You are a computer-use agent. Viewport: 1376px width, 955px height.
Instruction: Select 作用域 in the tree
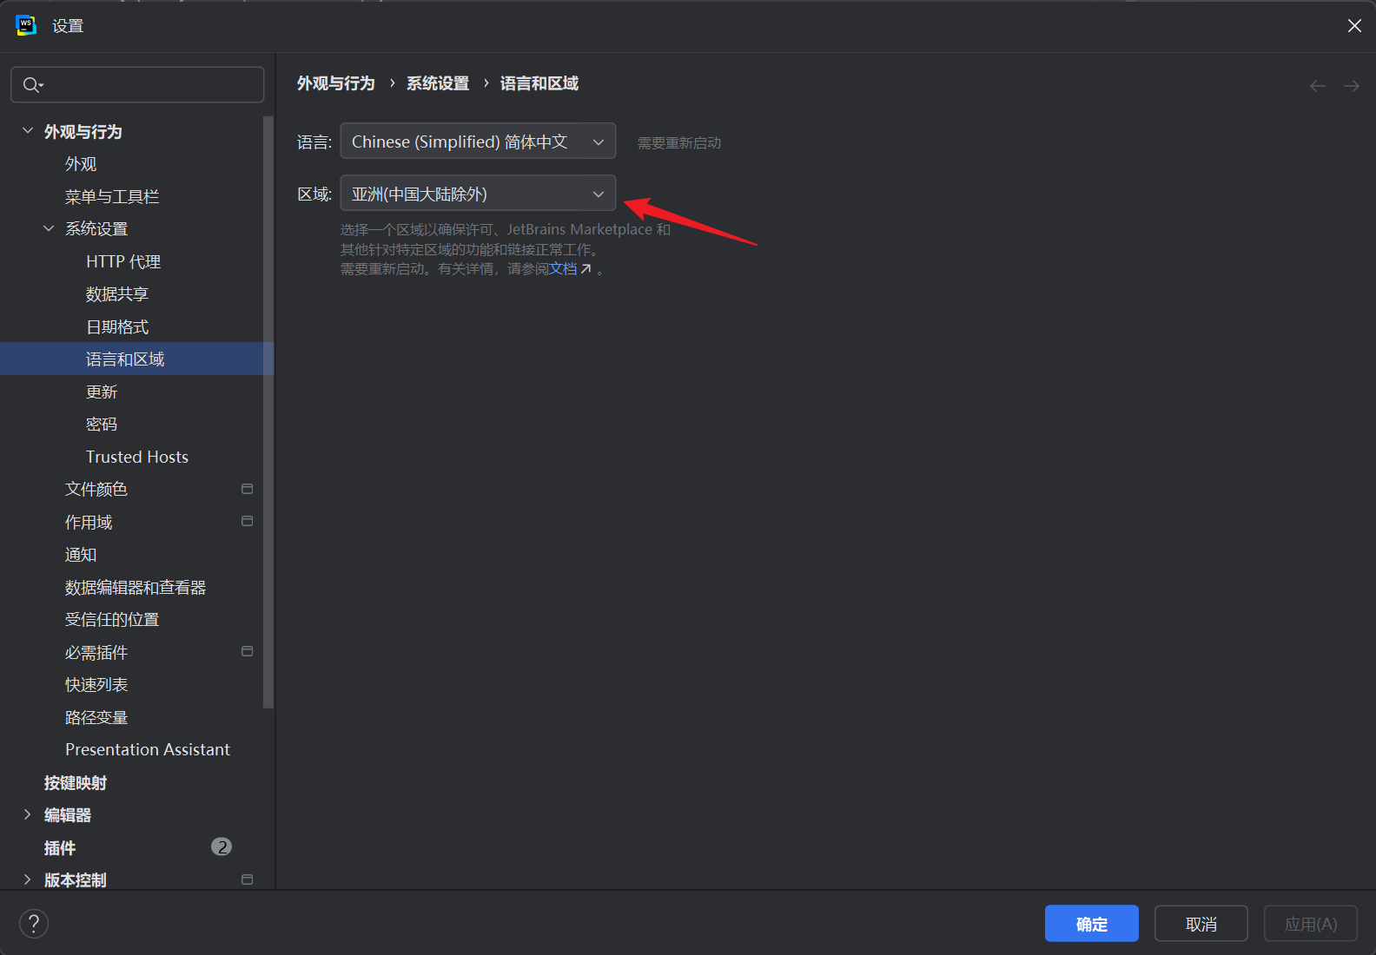pos(89,522)
